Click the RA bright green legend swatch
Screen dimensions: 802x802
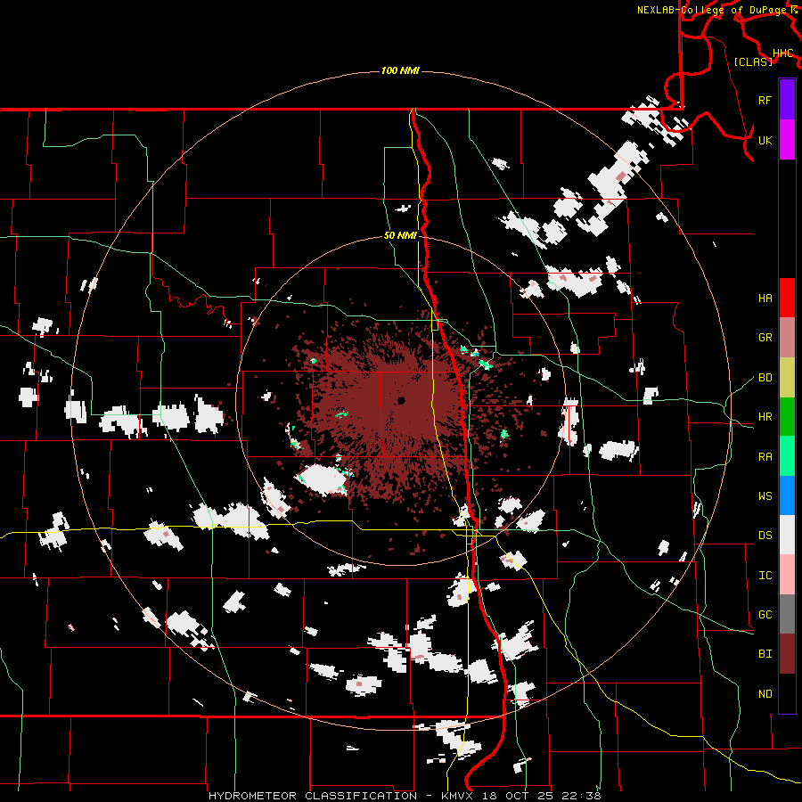point(787,455)
